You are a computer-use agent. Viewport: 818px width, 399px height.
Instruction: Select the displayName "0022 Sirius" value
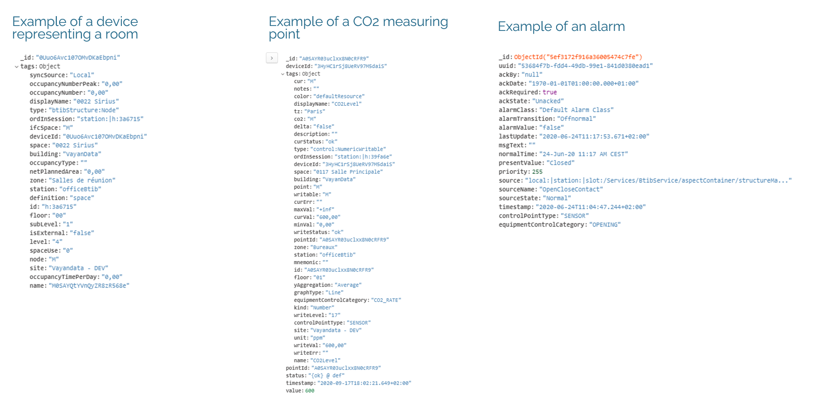[x=96, y=102]
